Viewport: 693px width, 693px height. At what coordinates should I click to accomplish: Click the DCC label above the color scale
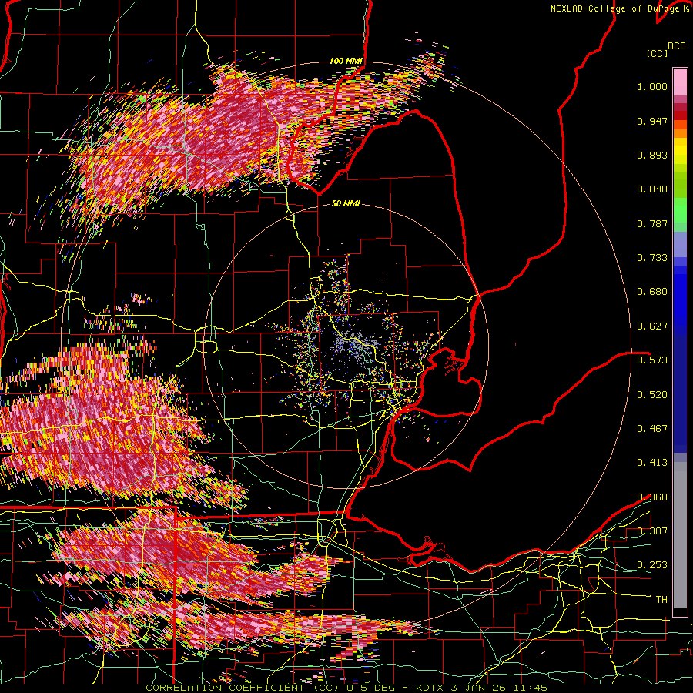tap(677, 45)
